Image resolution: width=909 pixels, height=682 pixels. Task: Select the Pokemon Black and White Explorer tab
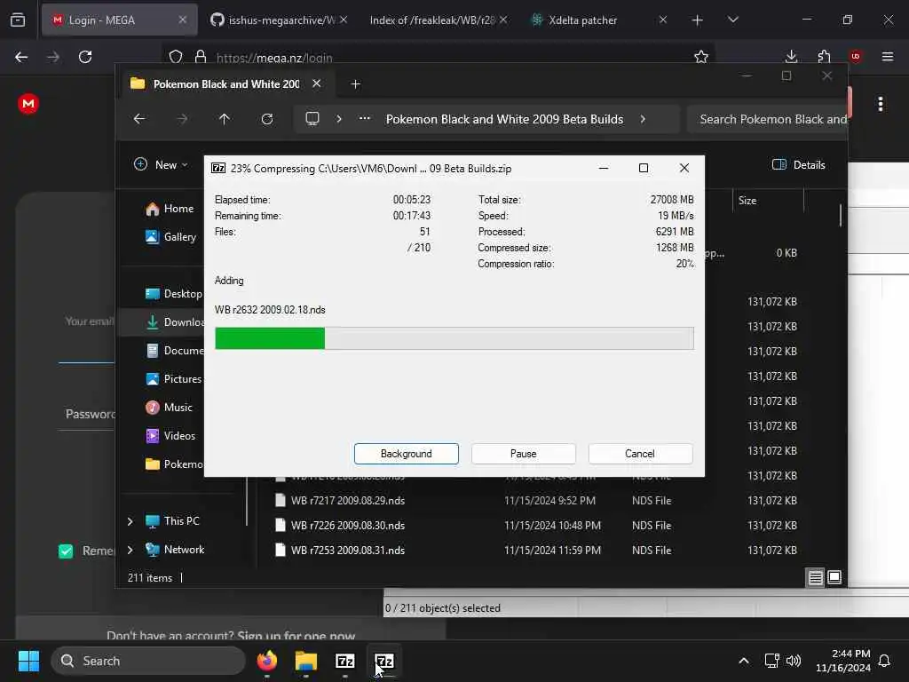(x=226, y=84)
